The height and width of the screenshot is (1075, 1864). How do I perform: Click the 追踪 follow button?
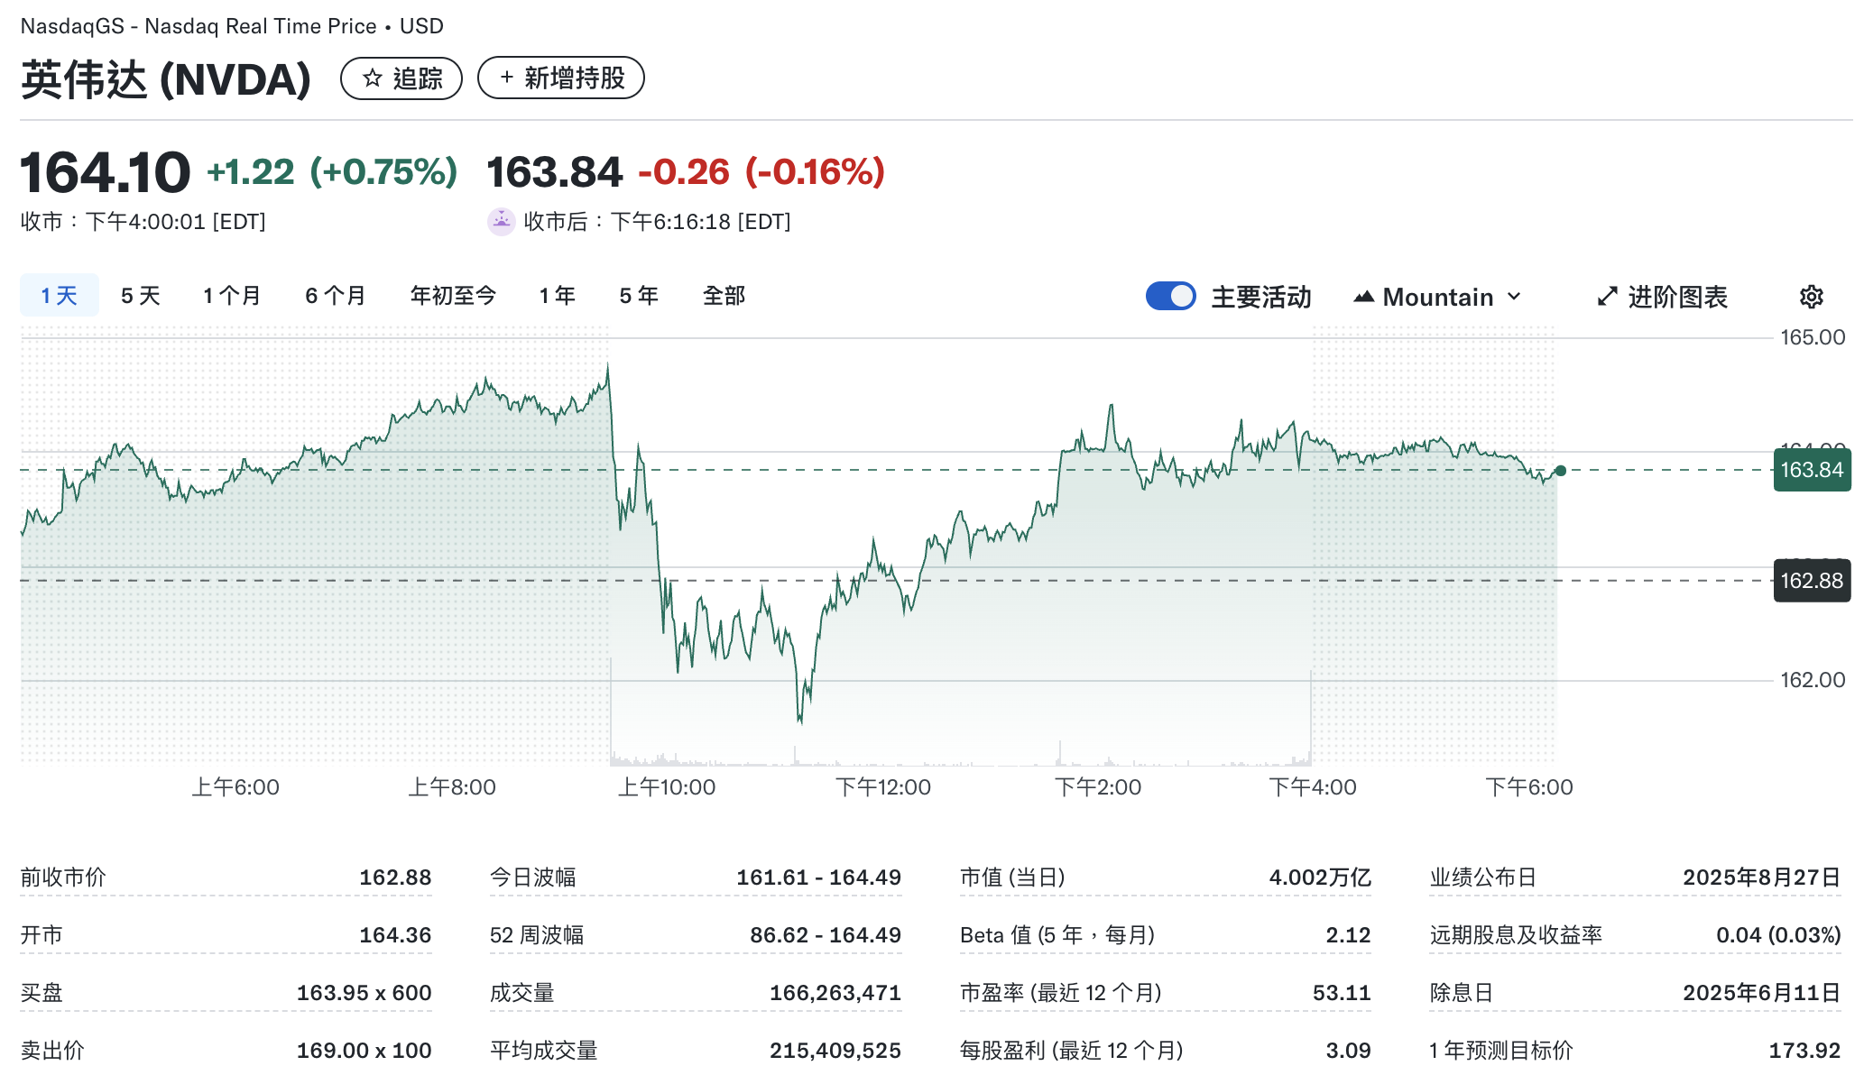[x=401, y=78]
